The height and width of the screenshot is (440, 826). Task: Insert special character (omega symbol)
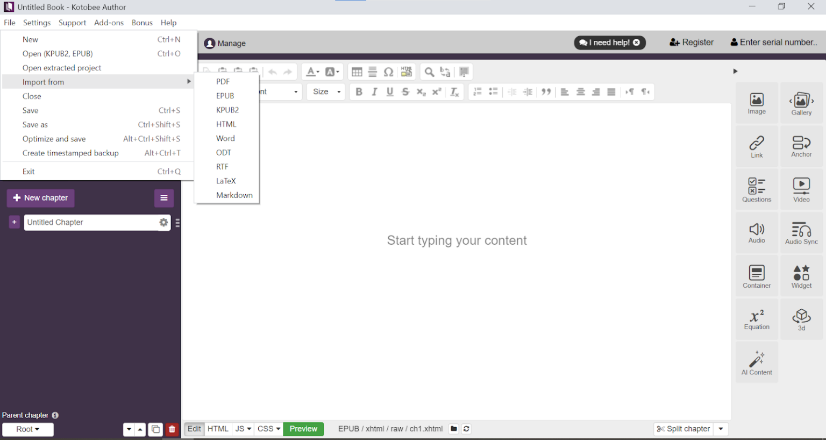[x=388, y=72]
